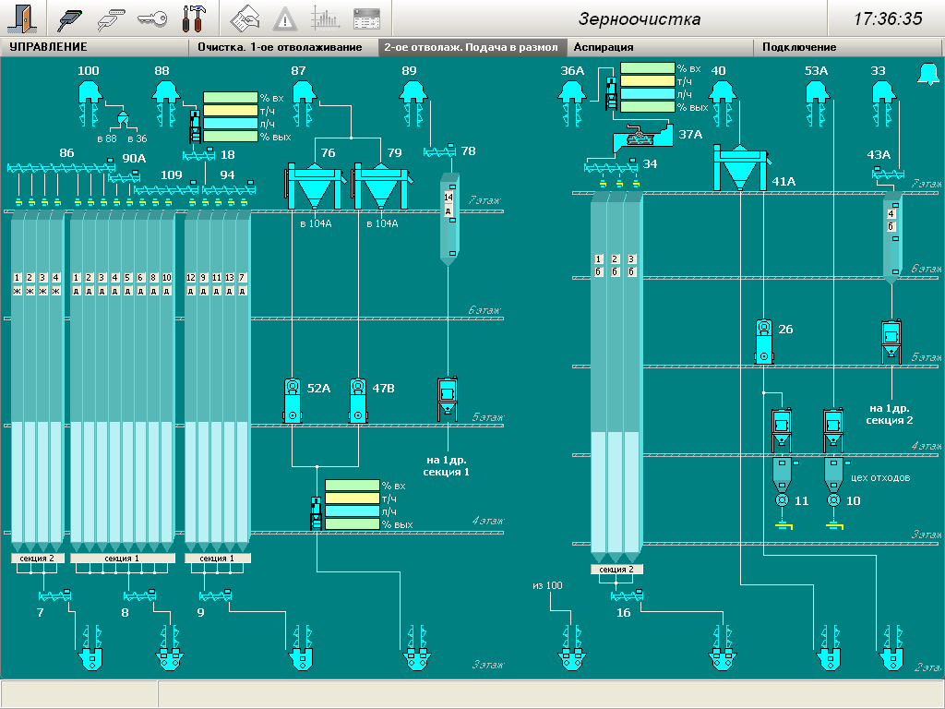Open the screwdriver and hammer settings tool
The image size is (945, 709).
194,18
